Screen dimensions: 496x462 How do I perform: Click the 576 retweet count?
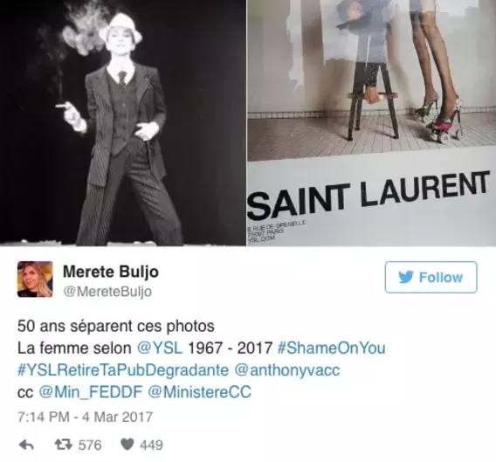90,445
